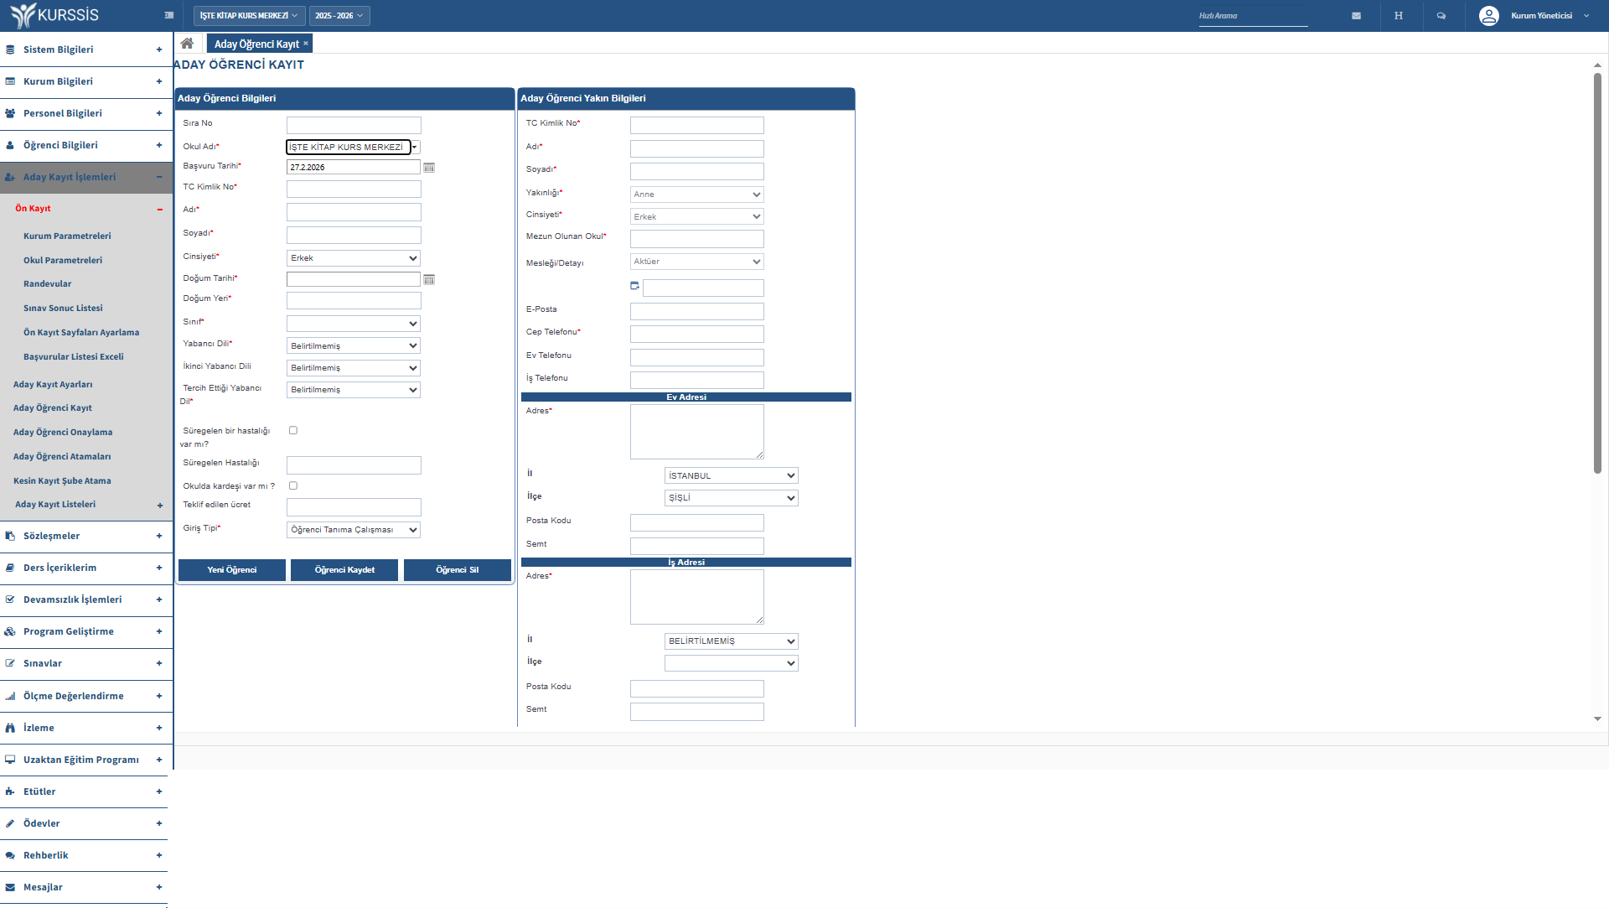Close the Aday Öğrenci Kayıt tab

pos(306,44)
